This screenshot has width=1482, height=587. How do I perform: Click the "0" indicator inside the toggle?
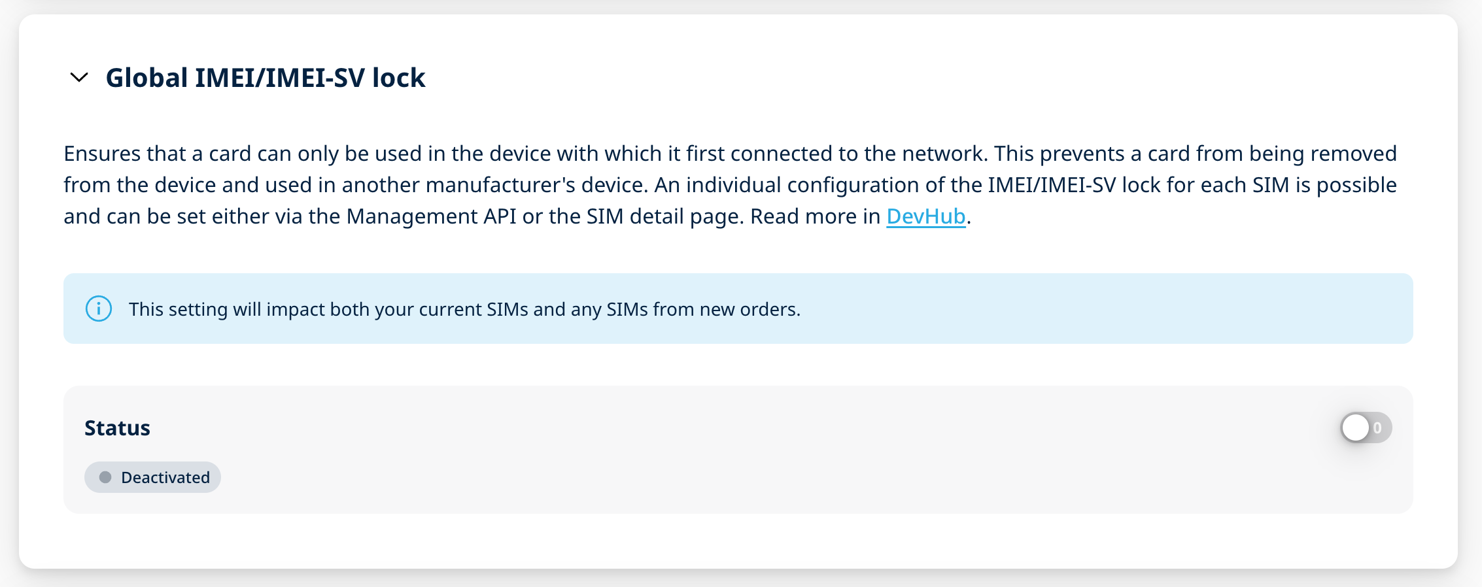[1377, 427]
